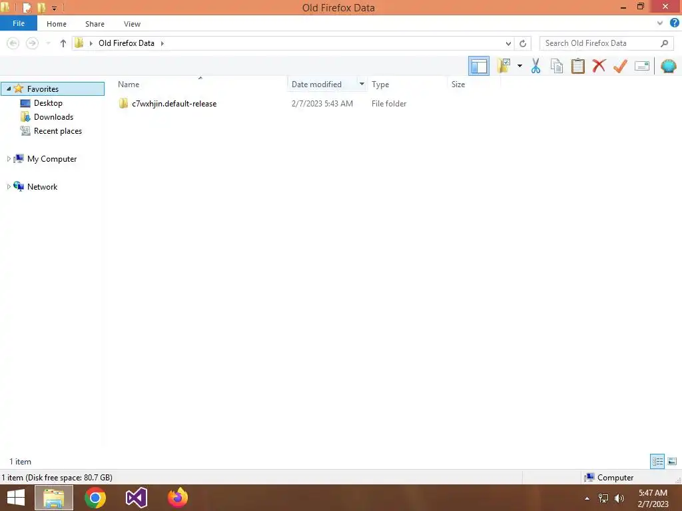Show hidden system tray icons

pos(587,498)
